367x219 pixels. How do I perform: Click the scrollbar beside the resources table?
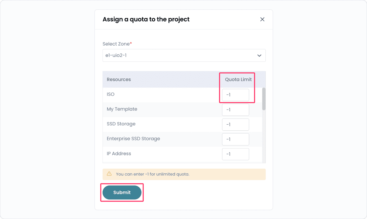click(264, 99)
